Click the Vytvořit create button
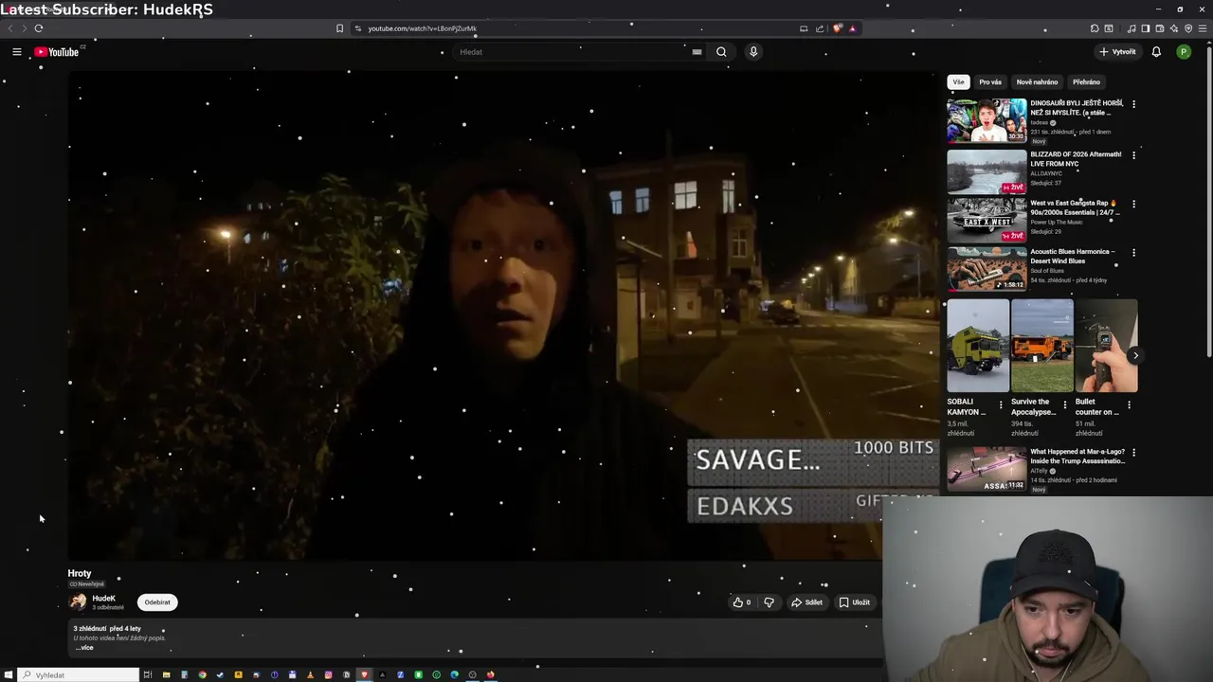This screenshot has width=1213, height=682. click(1117, 52)
